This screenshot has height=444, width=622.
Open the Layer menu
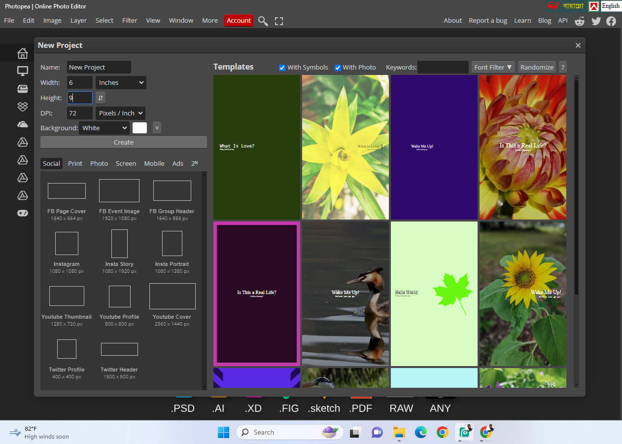(x=78, y=21)
